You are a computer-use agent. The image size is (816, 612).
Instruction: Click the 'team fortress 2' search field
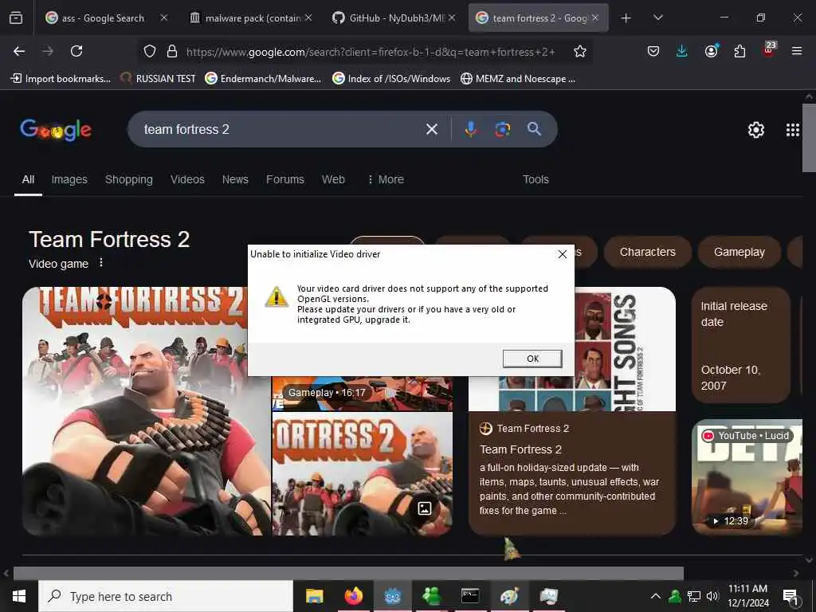(281, 129)
